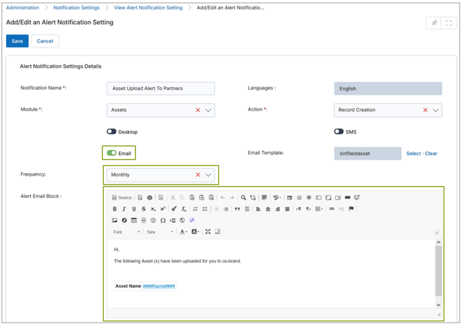Go to Notification Settings in breadcrumb
This screenshot has width=461, height=324.
pyautogui.click(x=76, y=8)
